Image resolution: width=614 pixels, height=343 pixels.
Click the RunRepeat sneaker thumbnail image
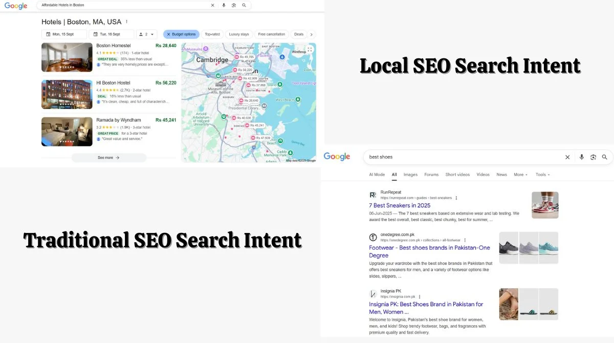pyautogui.click(x=545, y=205)
